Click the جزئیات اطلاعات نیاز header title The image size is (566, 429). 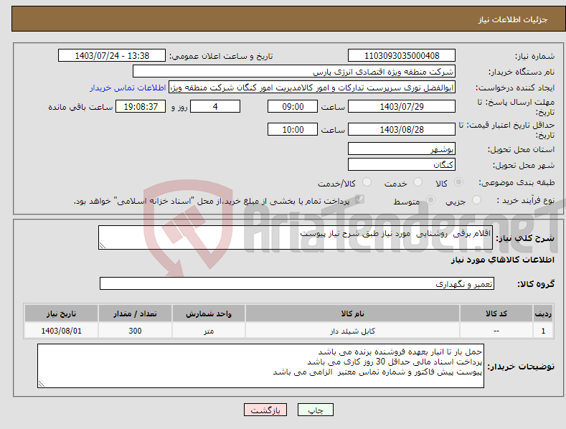pyautogui.click(x=513, y=19)
